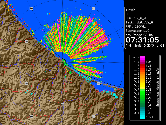
Task: Click the magenta top swatch of the color scale
Action: [x=143, y=58]
